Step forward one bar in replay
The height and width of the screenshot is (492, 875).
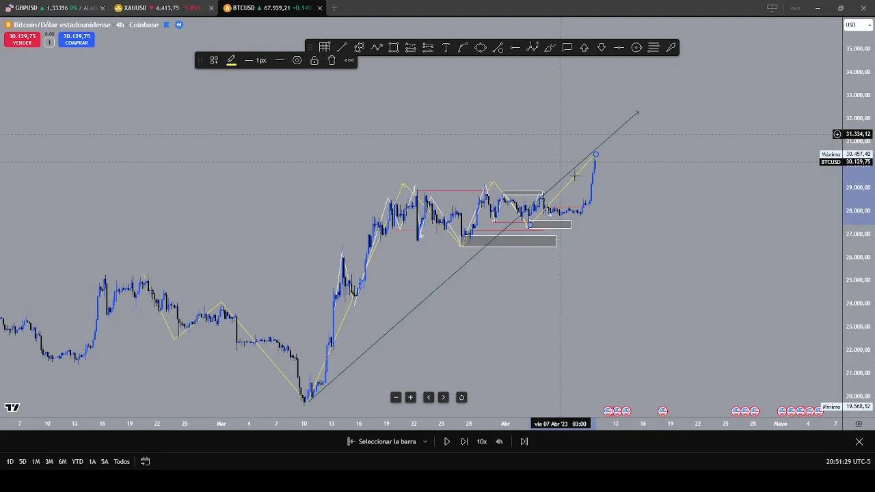(x=464, y=441)
